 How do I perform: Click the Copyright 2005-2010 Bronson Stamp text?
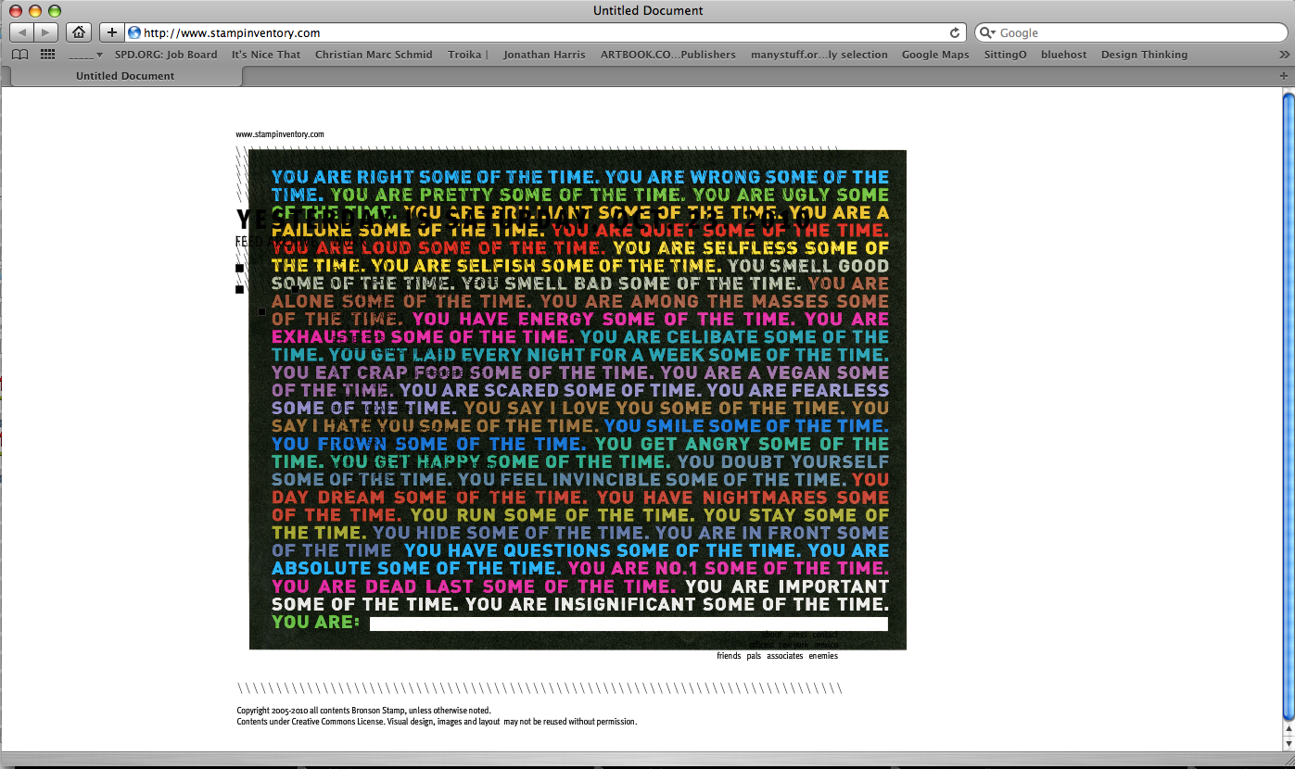tap(363, 711)
